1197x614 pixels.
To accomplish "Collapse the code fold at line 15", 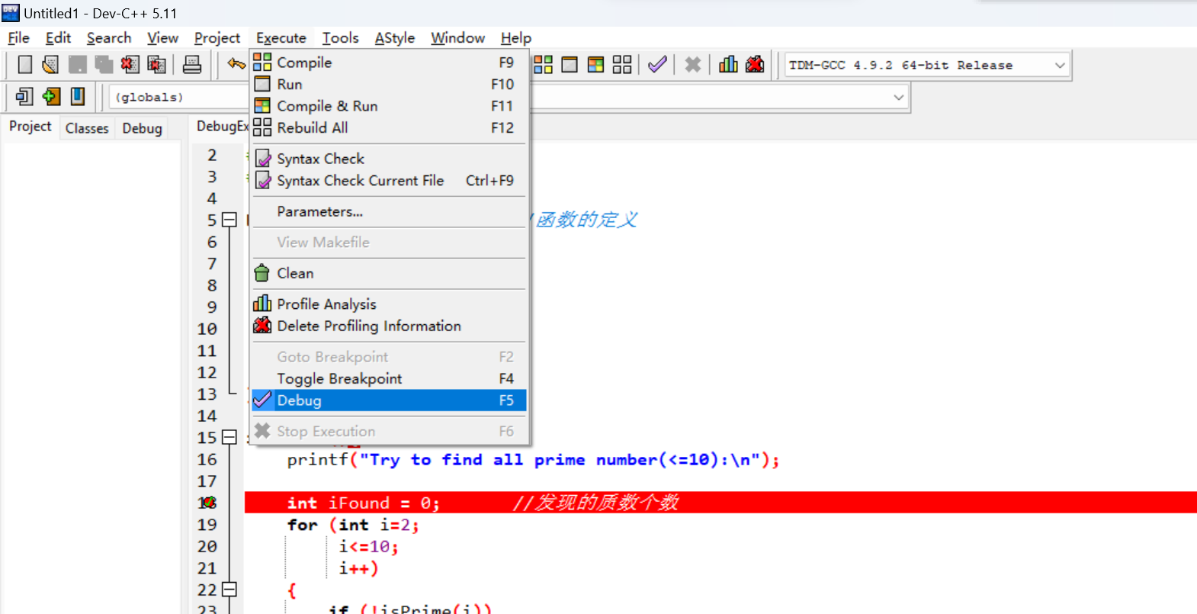I will click(x=229, y=437).
